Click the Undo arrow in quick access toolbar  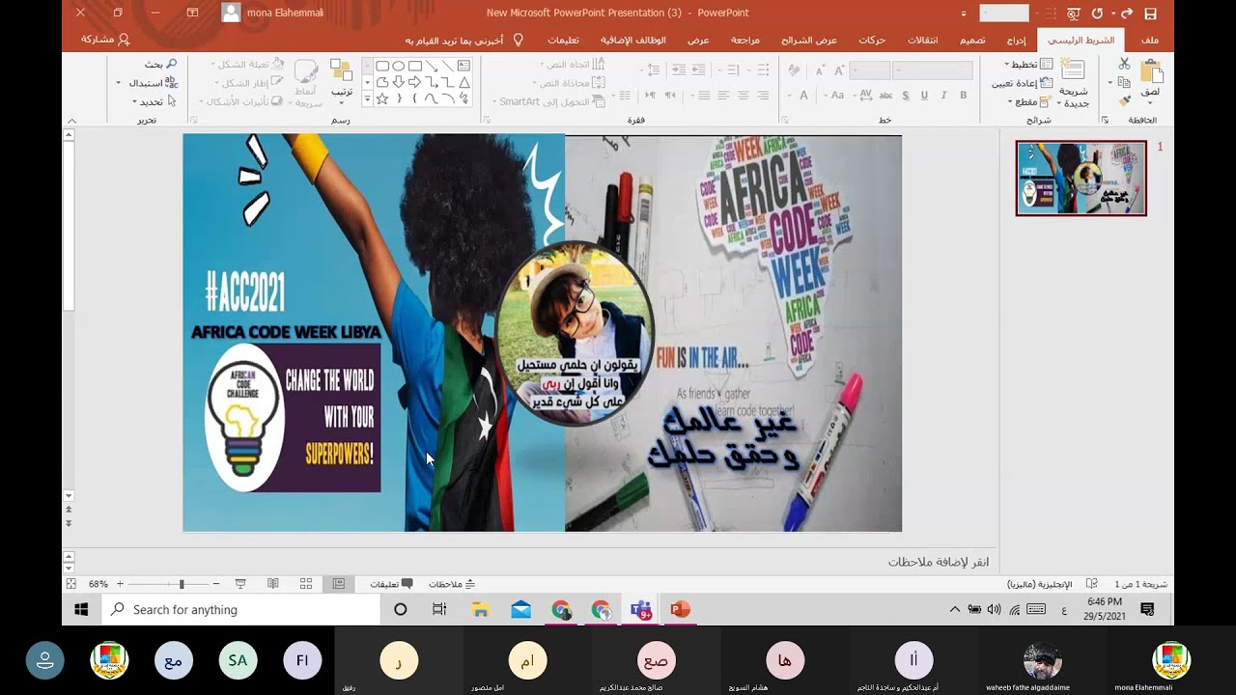pos(1126,14)
